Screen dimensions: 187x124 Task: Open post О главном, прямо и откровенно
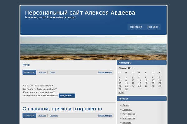point(62,109)
